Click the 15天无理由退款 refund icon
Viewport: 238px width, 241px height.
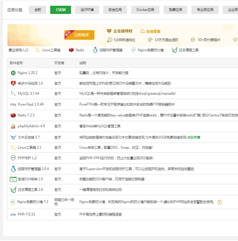[x=150, y=40]
